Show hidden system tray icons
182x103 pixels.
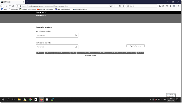[151, 100]
